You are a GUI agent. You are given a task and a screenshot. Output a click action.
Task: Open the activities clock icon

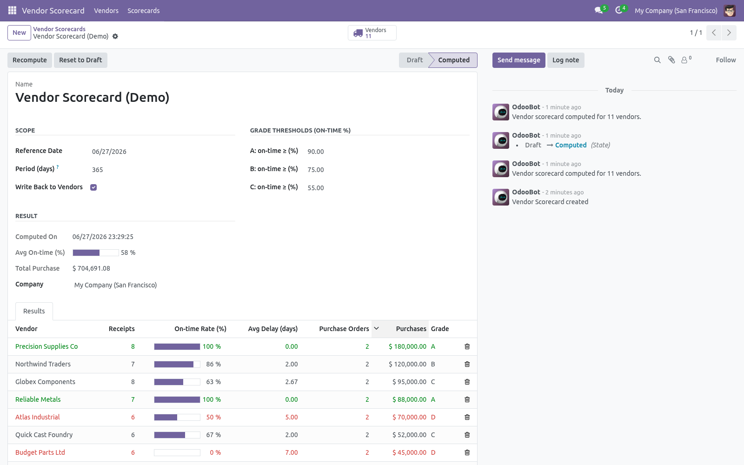click(x=619, y=10)
